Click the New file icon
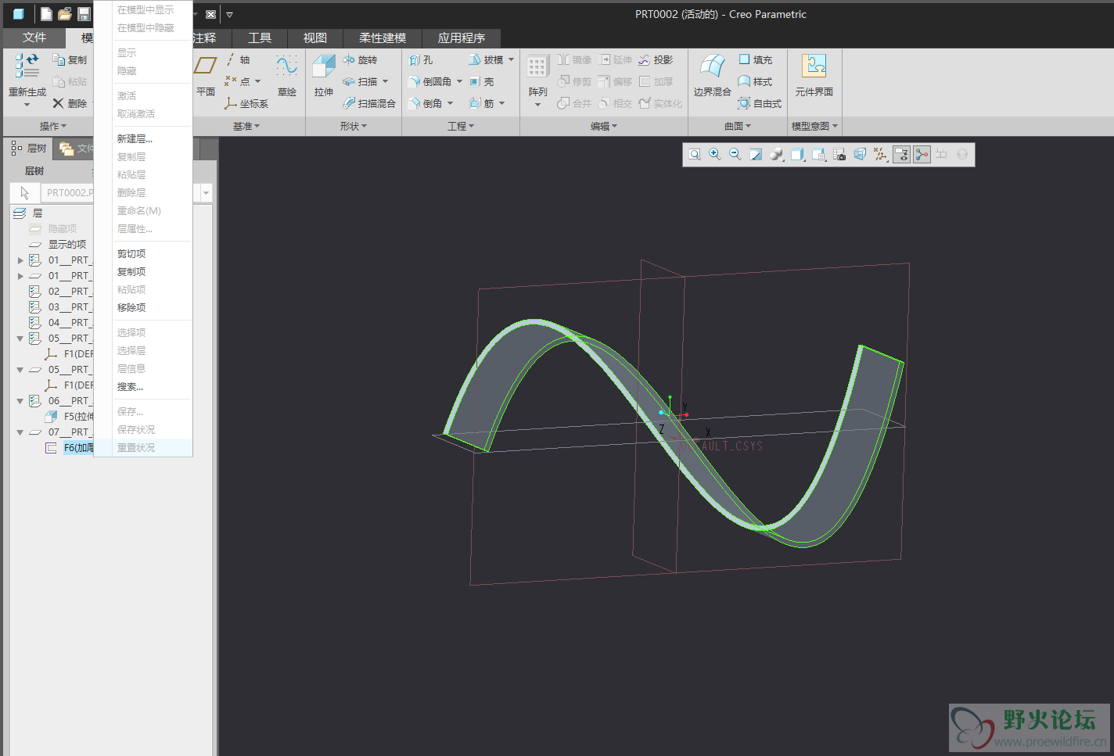The height and width of the screenshot is (756, 1114). [x=46, y=14]
